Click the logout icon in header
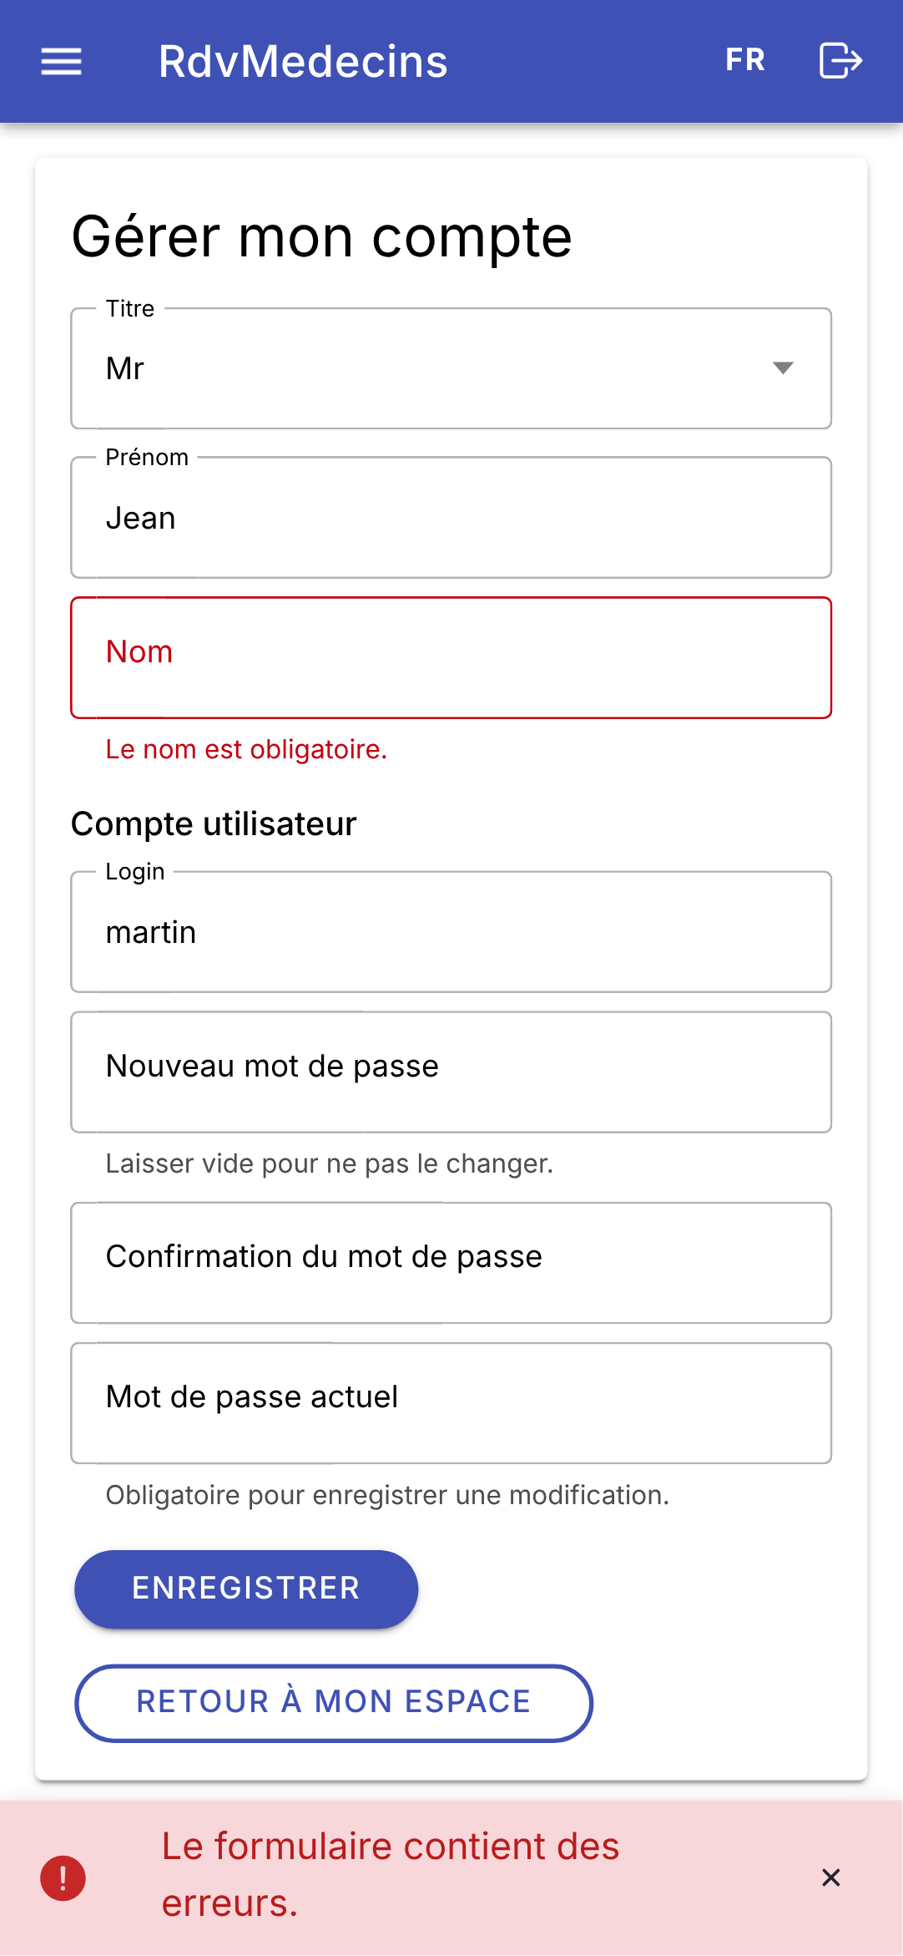This screenshot has width=903, height=1956. point(840,60)
